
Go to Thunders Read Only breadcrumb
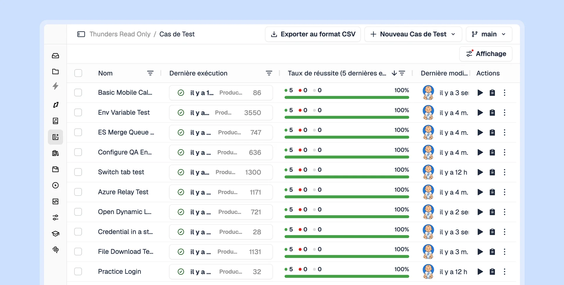(x=120, y=34)
